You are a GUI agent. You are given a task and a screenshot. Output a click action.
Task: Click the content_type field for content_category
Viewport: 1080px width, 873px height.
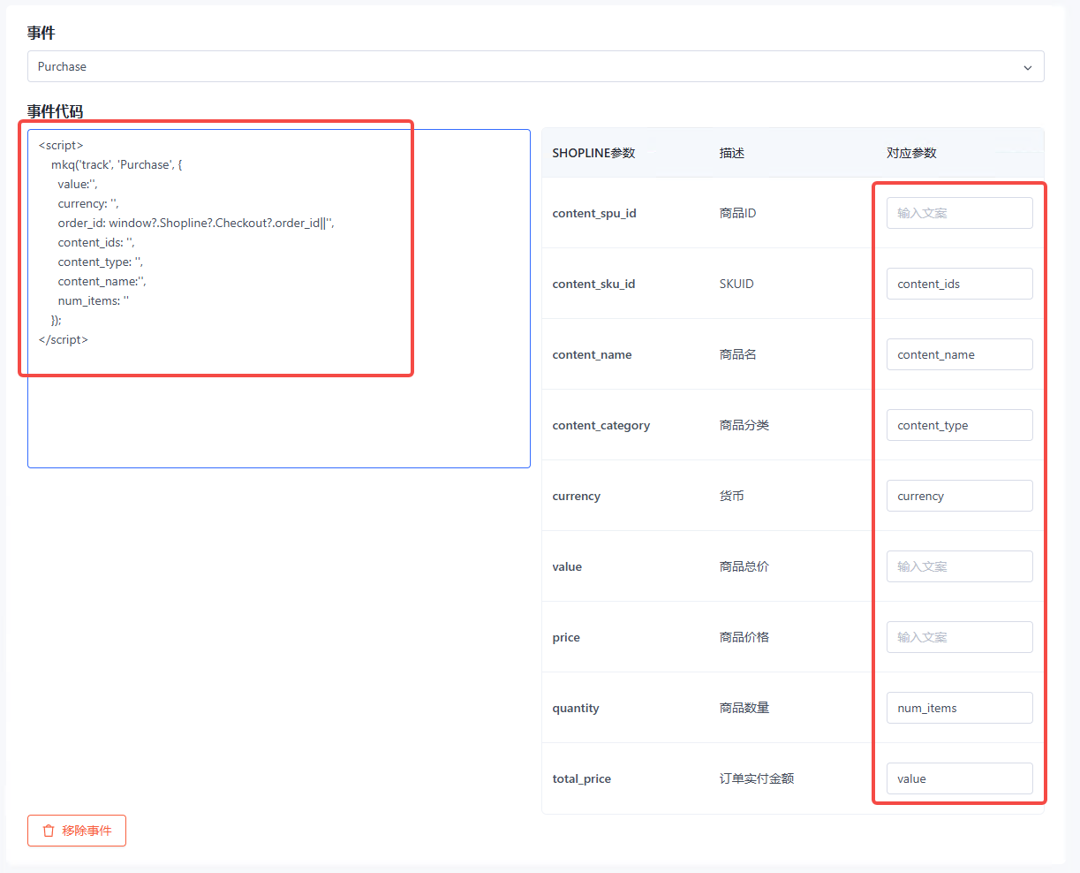[x=959, y=425]
